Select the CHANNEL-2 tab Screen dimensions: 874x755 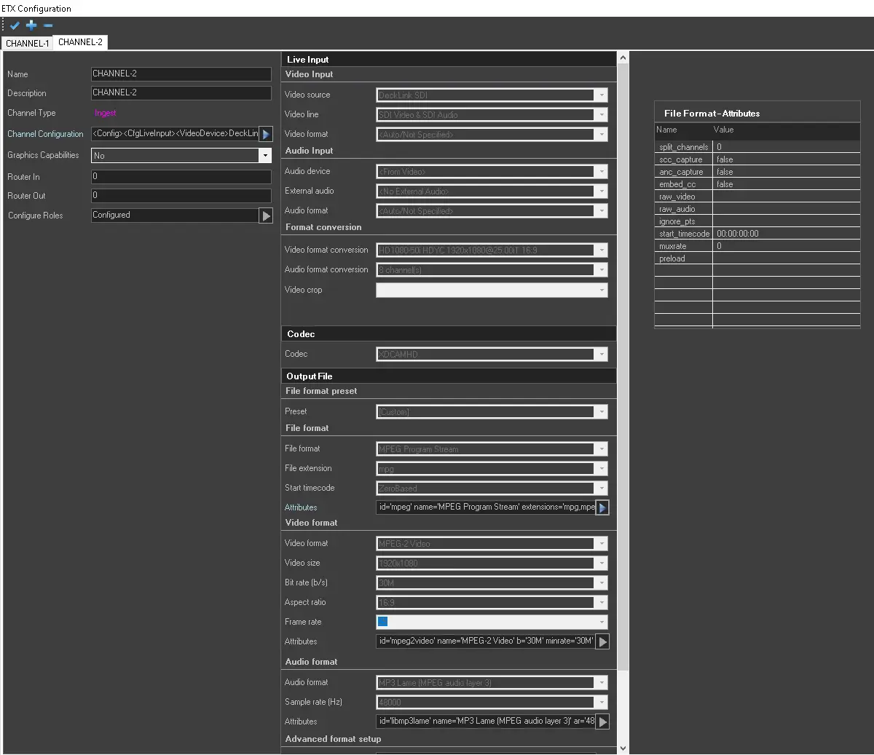80,42
